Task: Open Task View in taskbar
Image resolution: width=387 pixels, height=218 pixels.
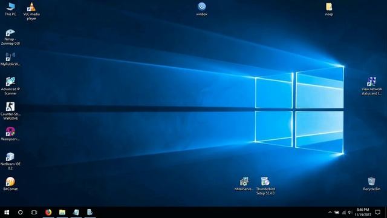Action: tap(34, 213)
